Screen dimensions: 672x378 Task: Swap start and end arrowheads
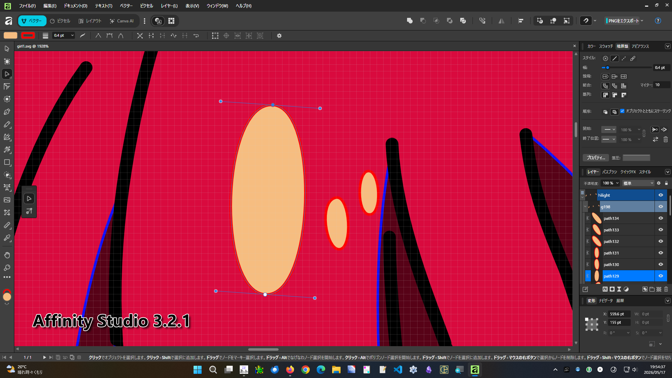coord(656,139)
